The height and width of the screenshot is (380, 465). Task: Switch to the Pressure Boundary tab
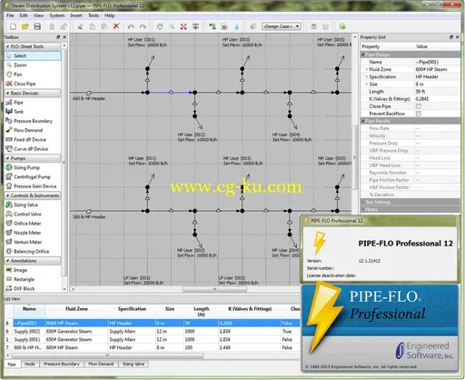tap(62, 364)
